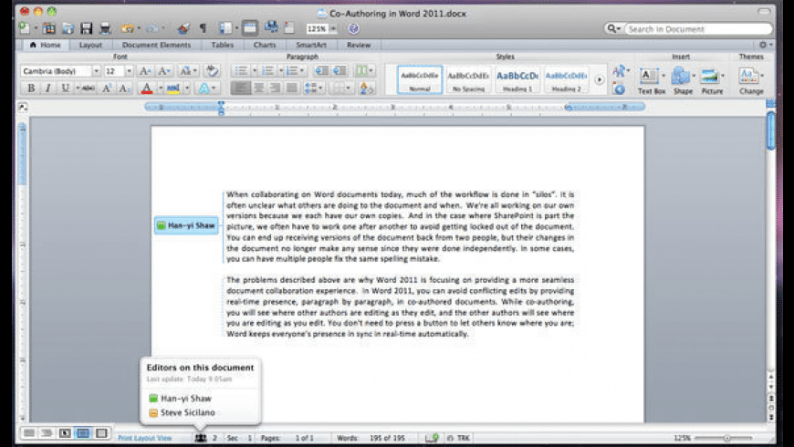This screenshot has width=794, height=447.
Task: Insert a Text Box
Action: point(652,80)
